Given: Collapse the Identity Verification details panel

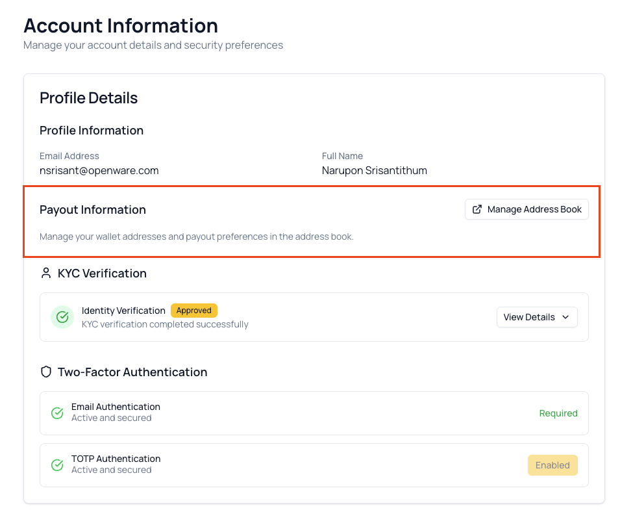Looking at the screenshot, I should 537,317.
